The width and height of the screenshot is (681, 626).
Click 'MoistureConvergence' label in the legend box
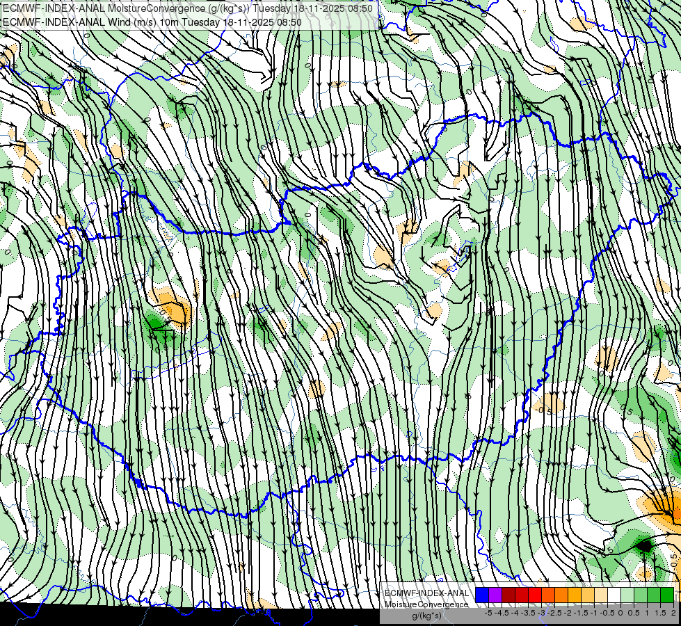[x=426, y=604]
